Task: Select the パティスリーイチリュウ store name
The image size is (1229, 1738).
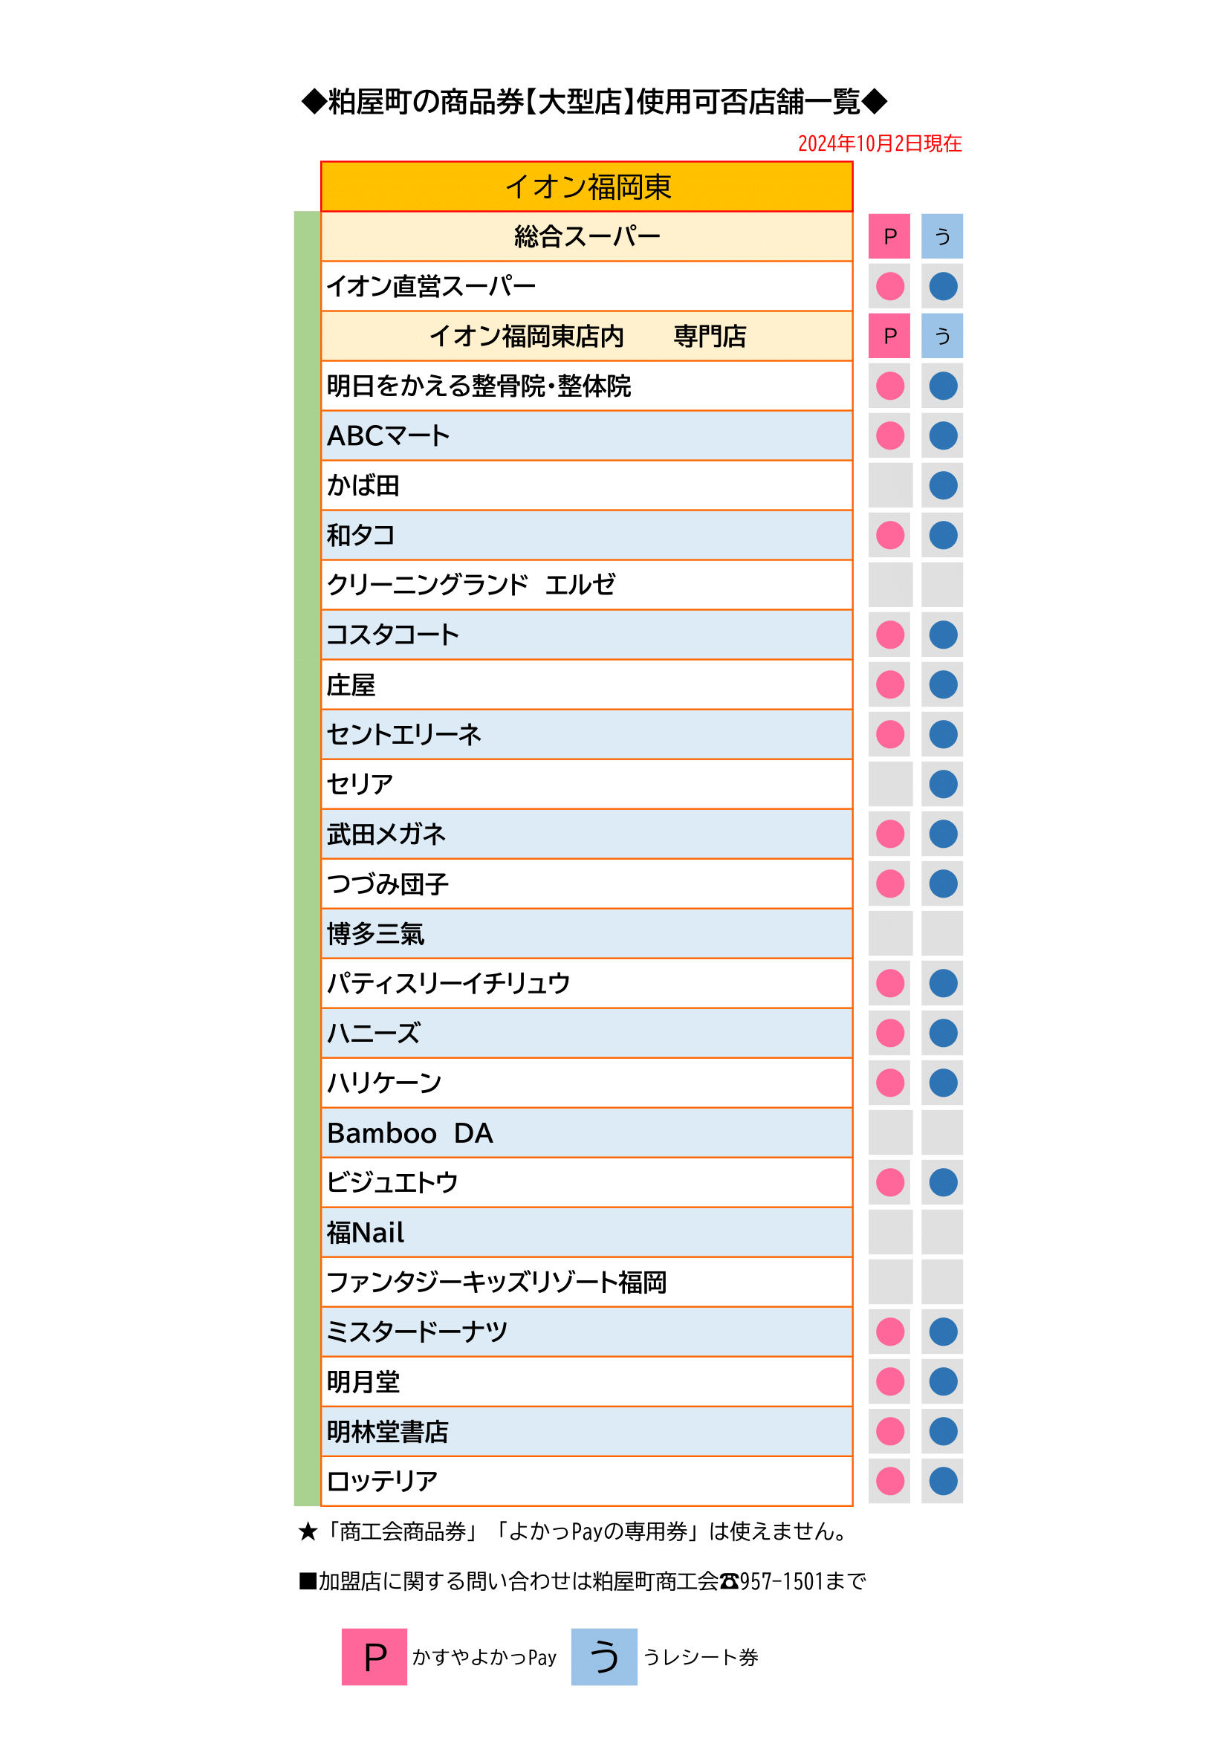Action: (x=448, y=983)
